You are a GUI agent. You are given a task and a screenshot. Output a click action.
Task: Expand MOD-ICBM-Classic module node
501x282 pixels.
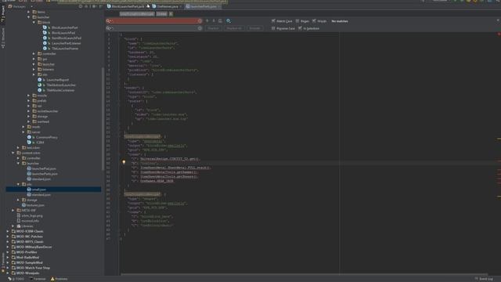pyautogui.click(x=8, y=231)
